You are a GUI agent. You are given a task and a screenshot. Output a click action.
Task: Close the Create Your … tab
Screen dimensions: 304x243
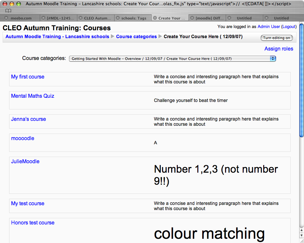155,18
